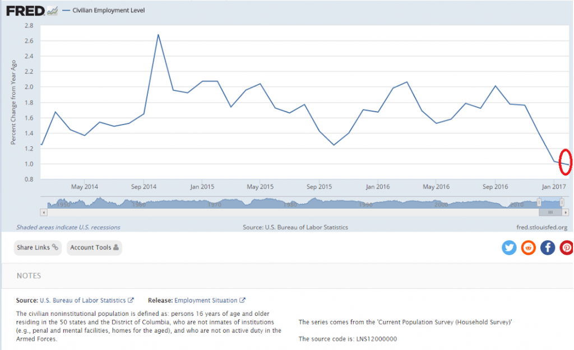The width and height of the screenshot is (574, 350).
Task: Click the 1970 label in range navigator
Action: 214,205
